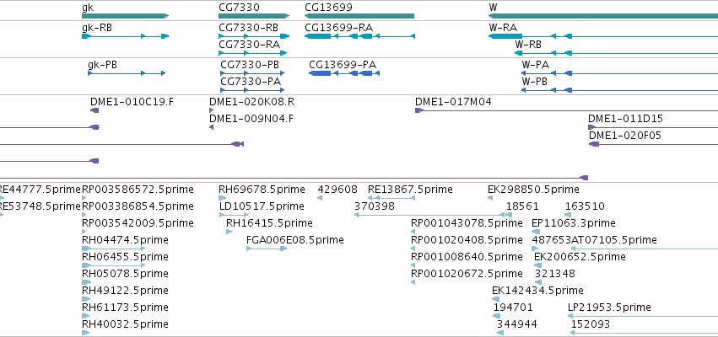Click the EK298850.5prime EST label
Image resolution: width=718 pixels, height=337 pixels.
[533, 190]
